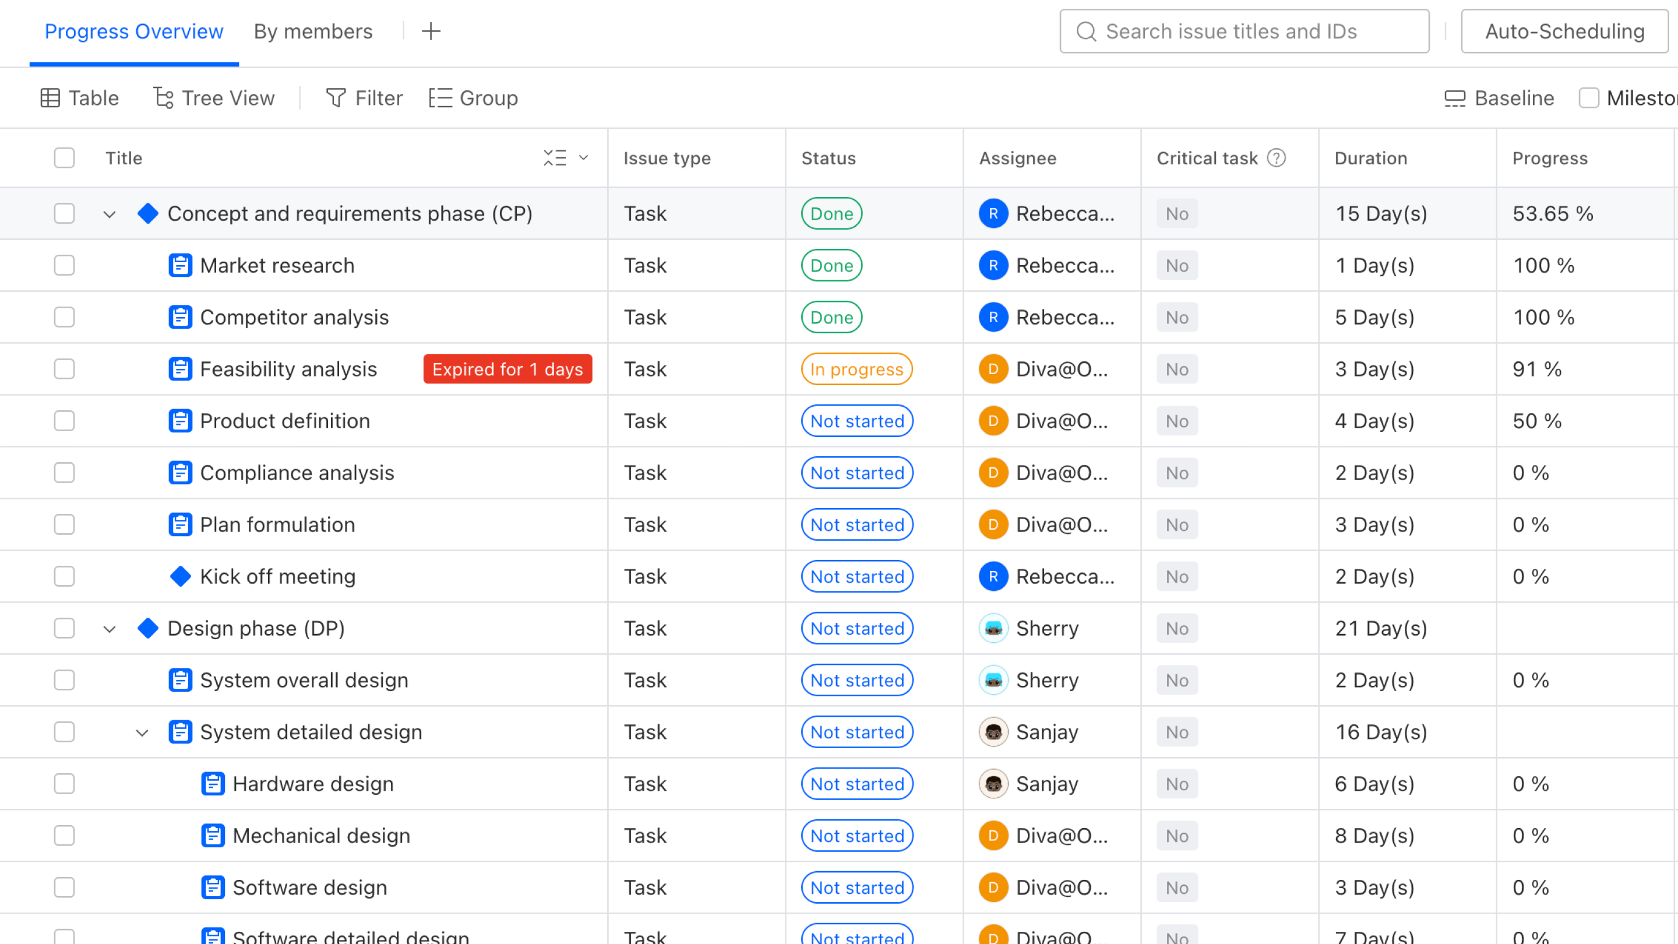Screen dimensions: 1678x944
Task: Check the checkbox for Feasibility analysis row
Action: pos(65,369)
